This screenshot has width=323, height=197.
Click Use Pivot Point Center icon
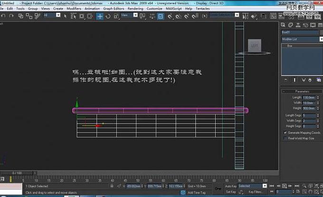point(142,16)
